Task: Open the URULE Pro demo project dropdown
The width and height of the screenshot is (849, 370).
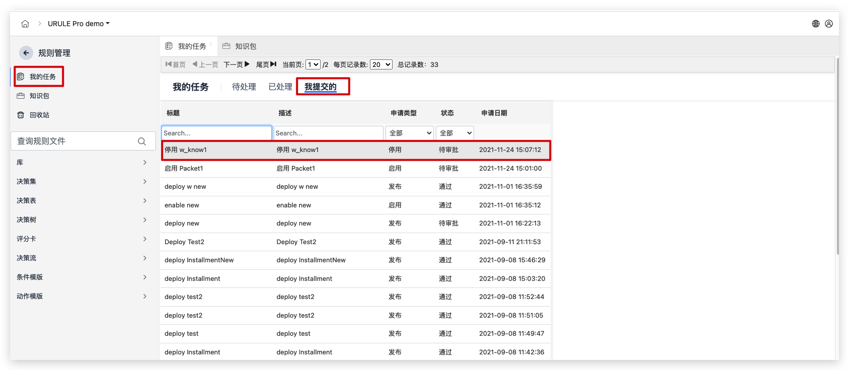Action: (79, 24)
